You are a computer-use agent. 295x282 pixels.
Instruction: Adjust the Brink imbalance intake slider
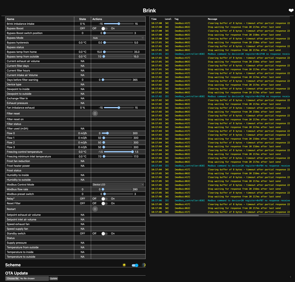[119, 24]
